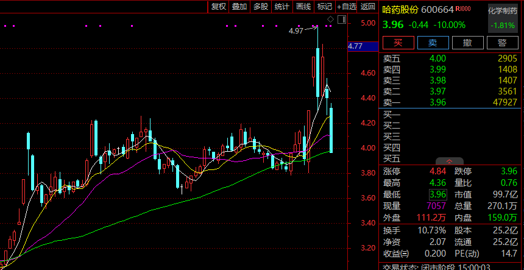Screen dimensions: 524x270
Task: Click the 换手 value 10.73%
Action: [x=432, y=230]
